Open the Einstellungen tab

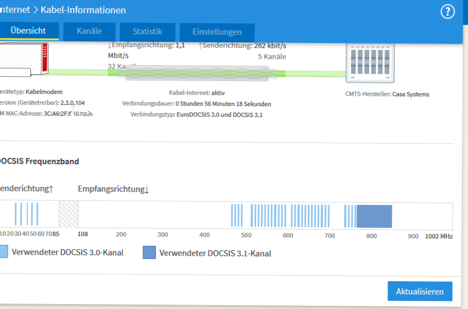(x=217, y=32)
